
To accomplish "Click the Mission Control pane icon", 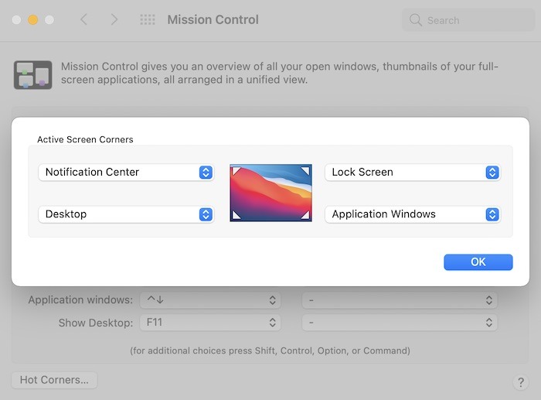I will (32, 75).
